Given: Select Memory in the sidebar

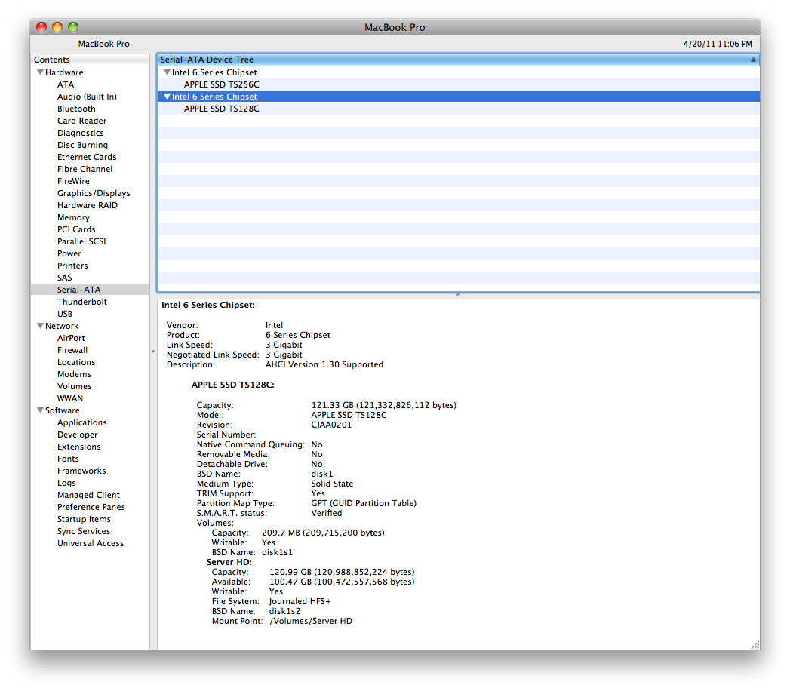Looking at the screenshot, I should [x=73, y=217].
